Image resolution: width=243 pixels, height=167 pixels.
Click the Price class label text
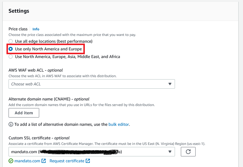(18, 29)
